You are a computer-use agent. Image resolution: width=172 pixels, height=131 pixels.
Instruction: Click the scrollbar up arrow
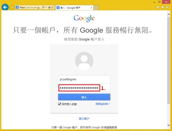coord(169,14)
